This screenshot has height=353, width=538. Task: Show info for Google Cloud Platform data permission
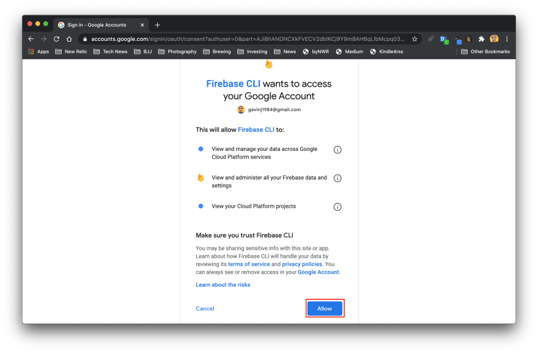pos(337,150)
